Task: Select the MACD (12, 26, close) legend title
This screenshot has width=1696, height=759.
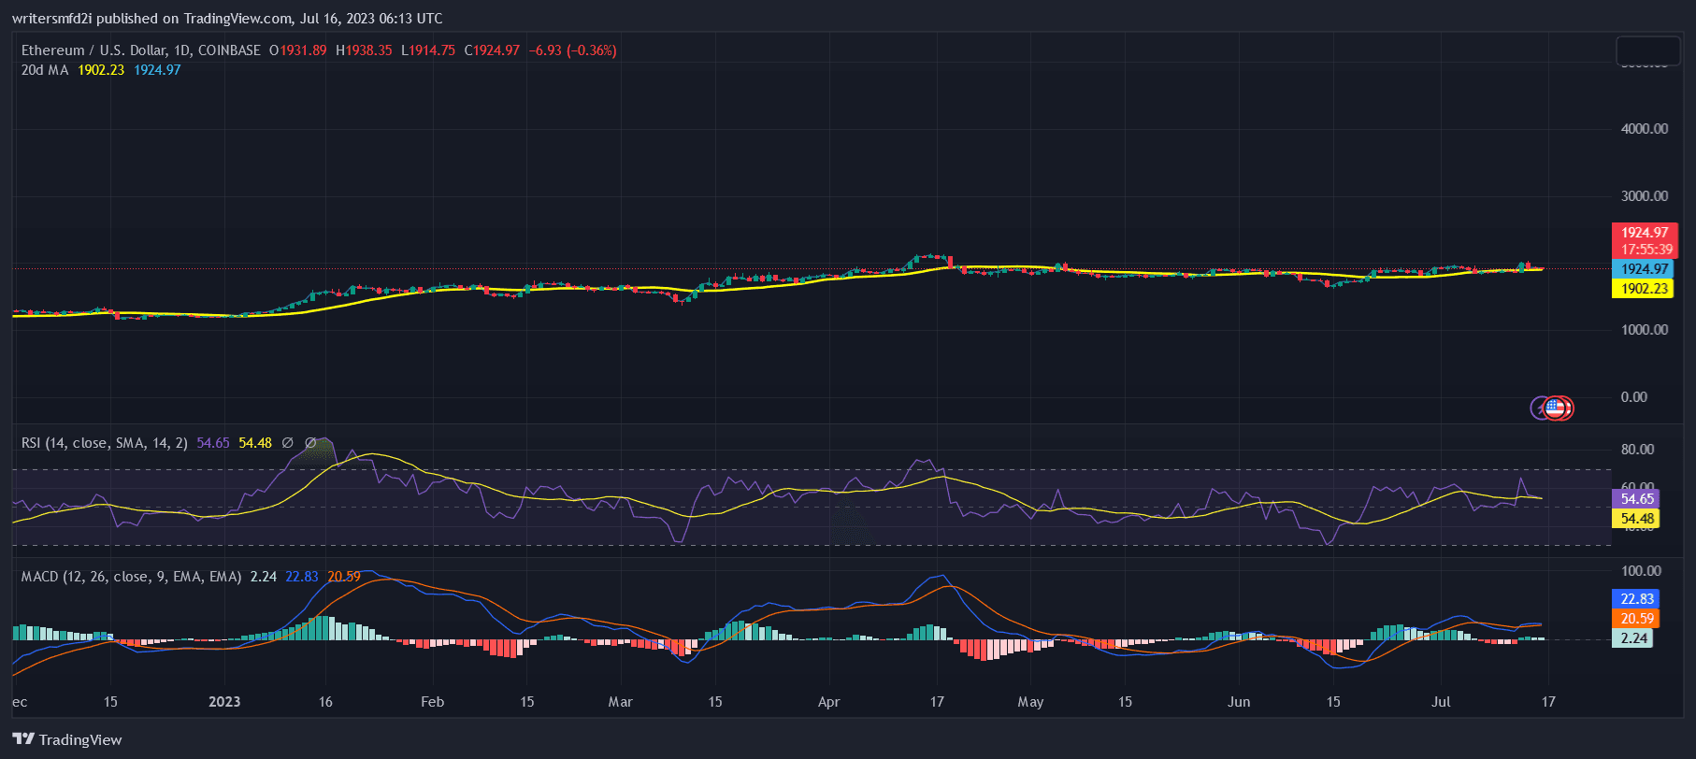Action: pos(131,577)
